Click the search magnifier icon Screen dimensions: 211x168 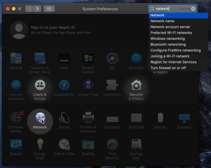coord(152,9)
